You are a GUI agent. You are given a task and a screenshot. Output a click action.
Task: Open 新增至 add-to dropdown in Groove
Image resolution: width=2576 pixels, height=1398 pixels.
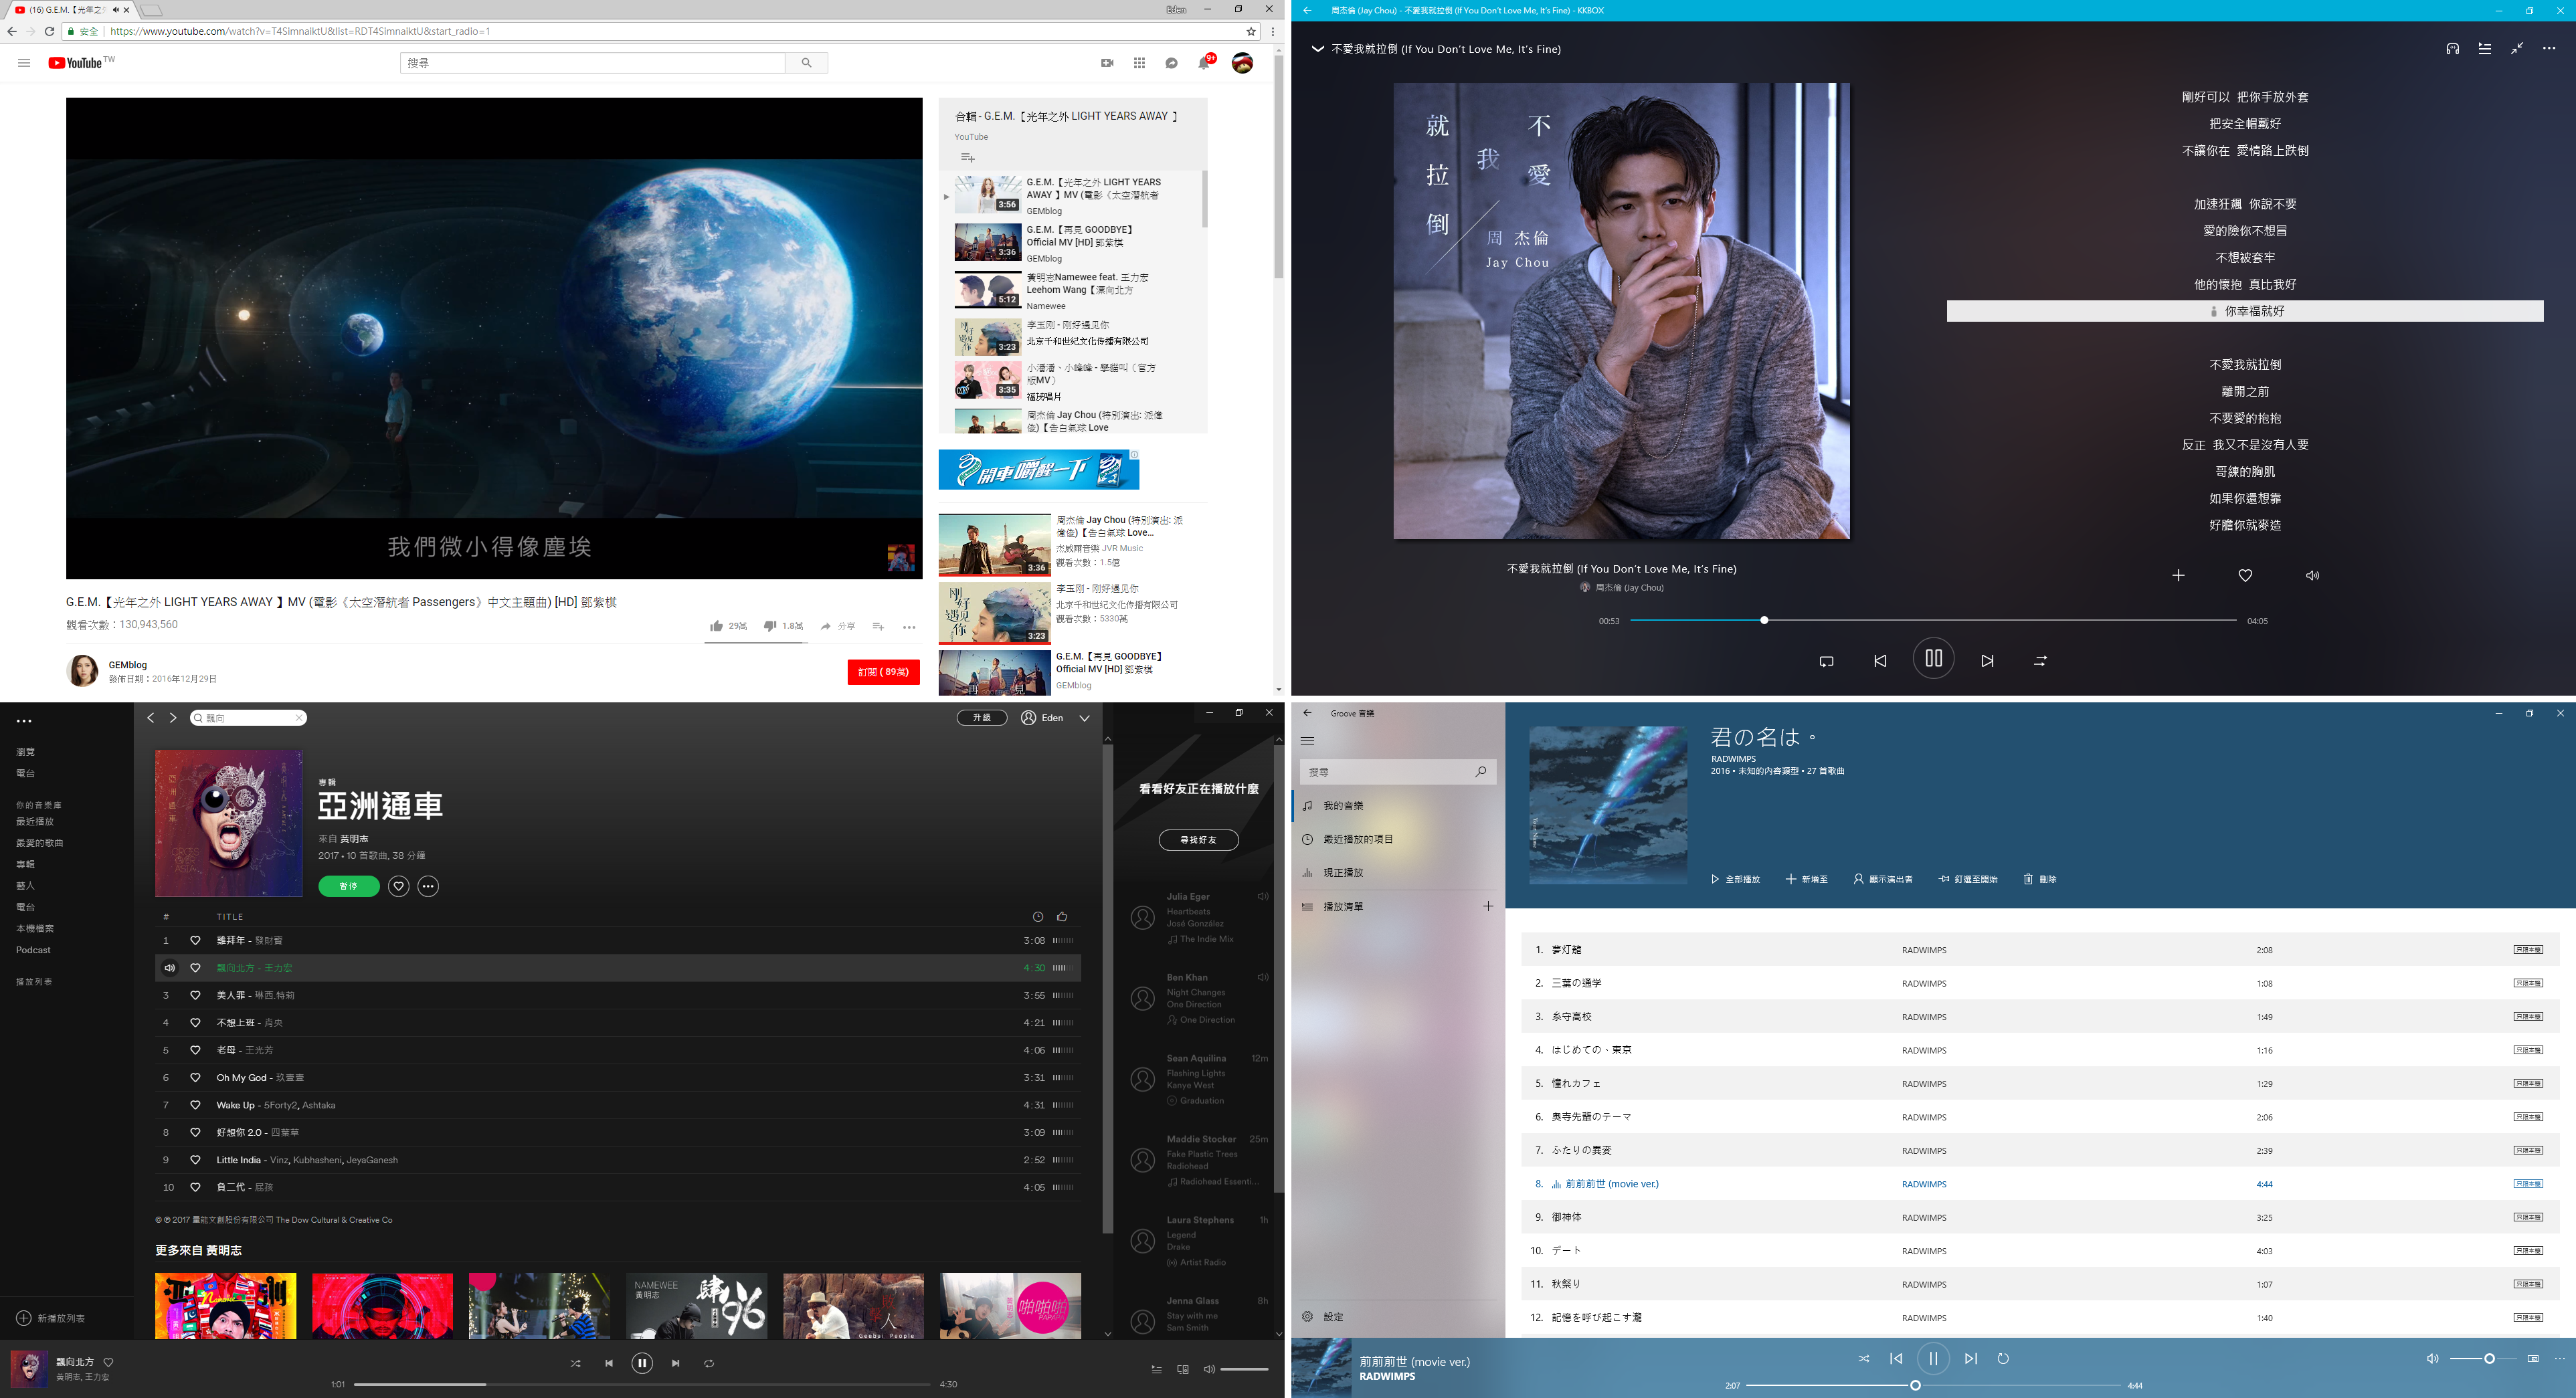[x=1807, y=879]
